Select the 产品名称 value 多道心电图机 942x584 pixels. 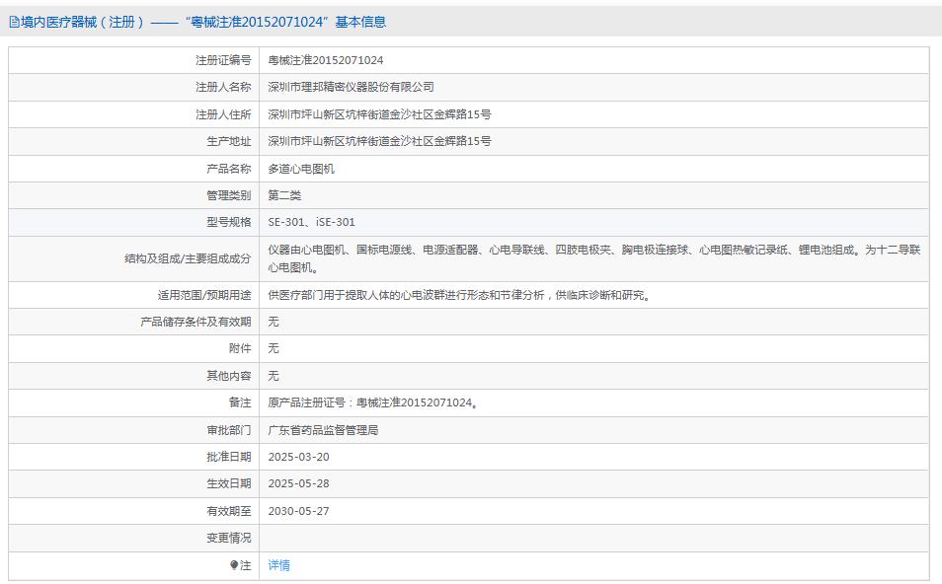coord(297,168)
